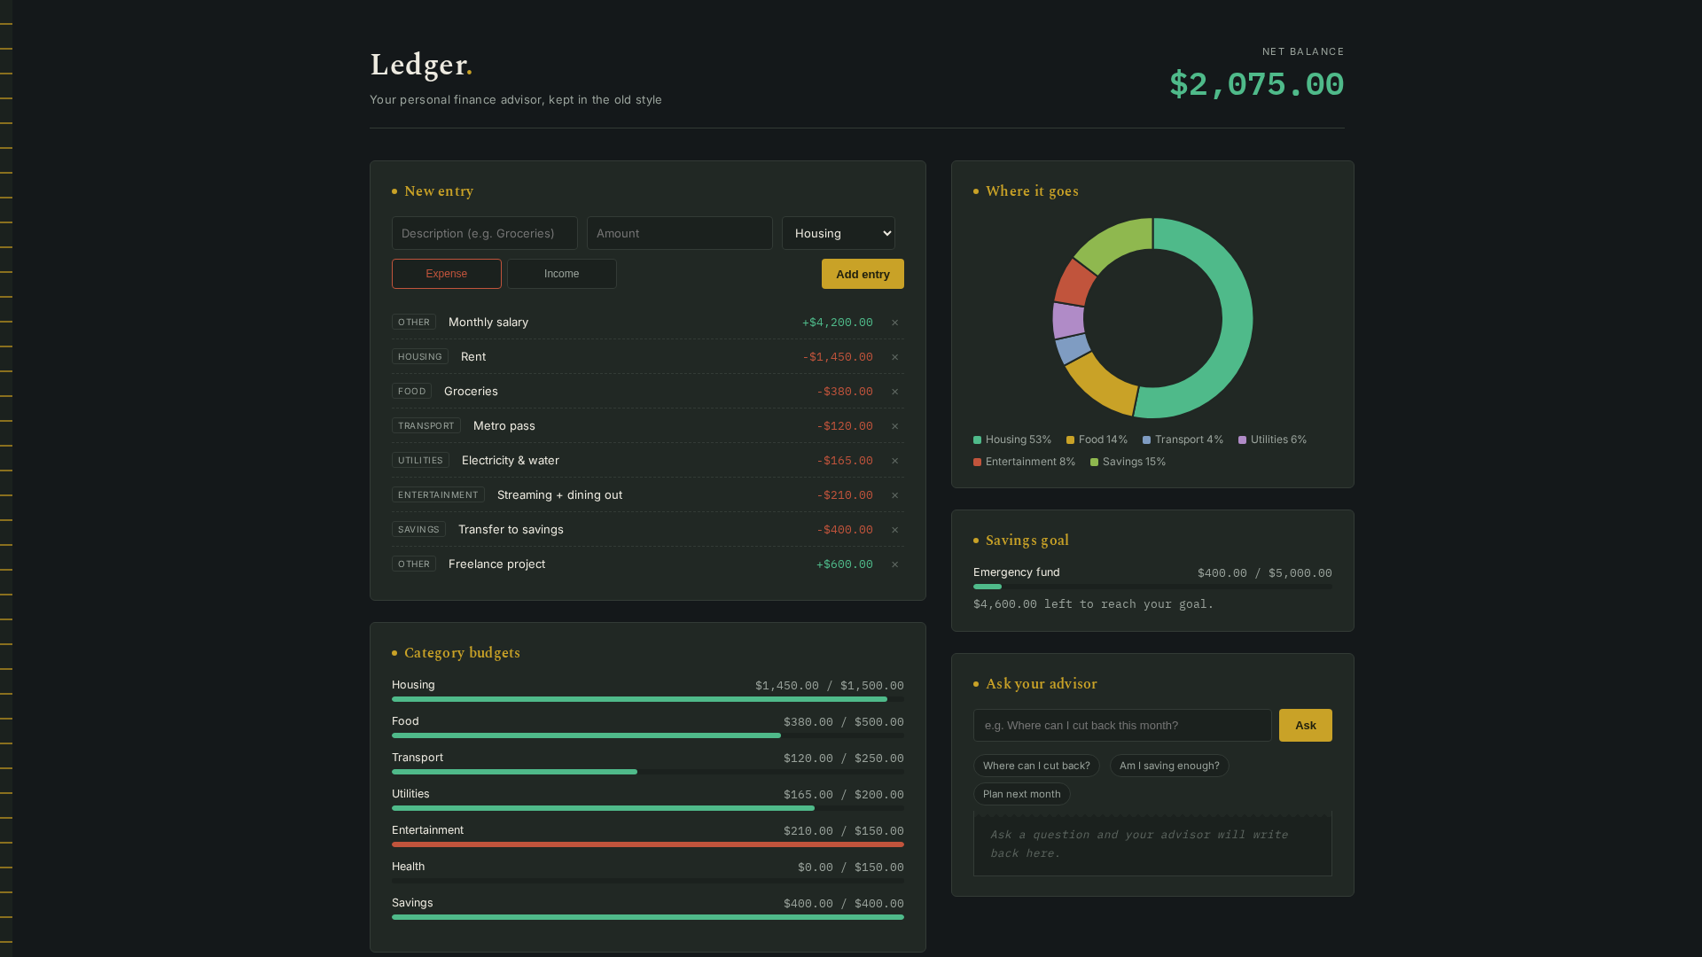Click into the Amount field
1702x957 pixels.
tap(680, 233)
